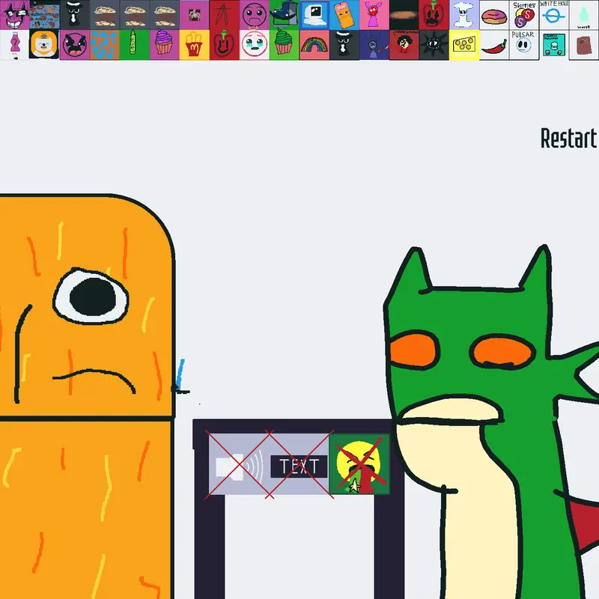Select the Skittles candy tile
Viewport: 599px width, 599px height.
(523, 15)
